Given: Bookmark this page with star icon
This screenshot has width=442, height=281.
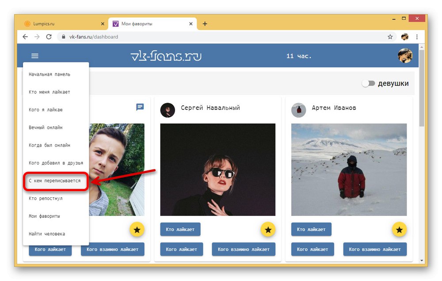Looking at the screenshot, I should [390, 37].
